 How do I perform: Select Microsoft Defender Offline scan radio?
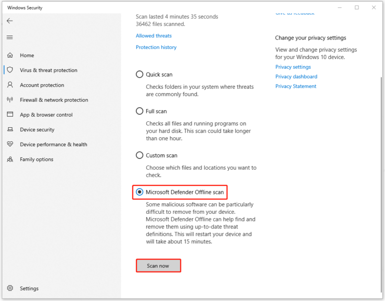click(139, 192)
